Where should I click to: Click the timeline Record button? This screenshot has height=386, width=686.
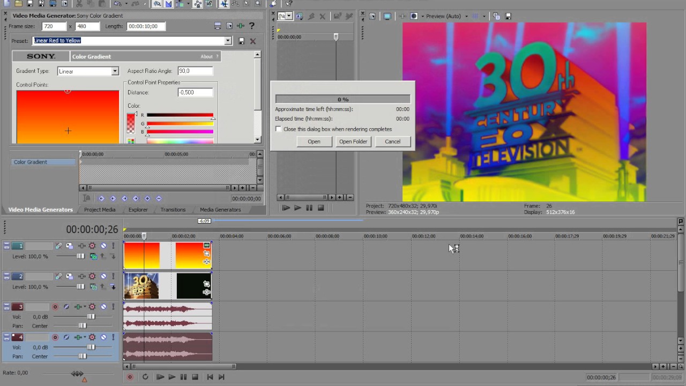(130, 377)
